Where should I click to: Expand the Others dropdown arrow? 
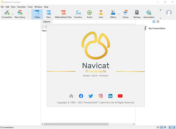click(x=119, y=14)
